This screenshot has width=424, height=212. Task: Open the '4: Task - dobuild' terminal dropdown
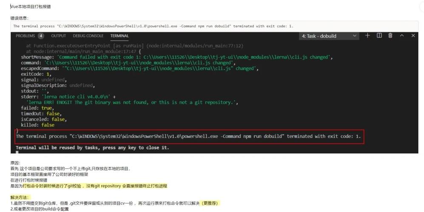point(330,36)
